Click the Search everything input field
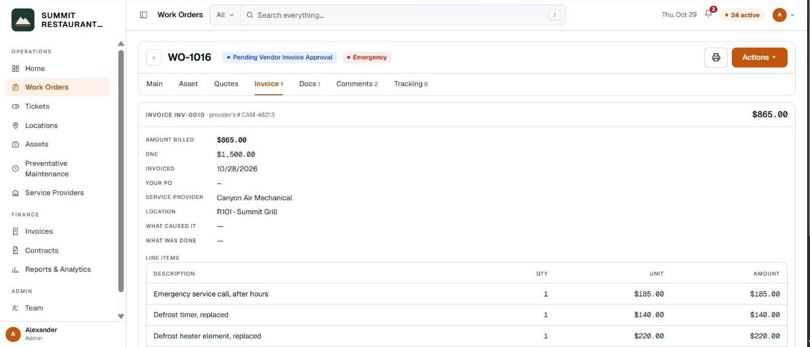The image size is (810, 347). 403,15
